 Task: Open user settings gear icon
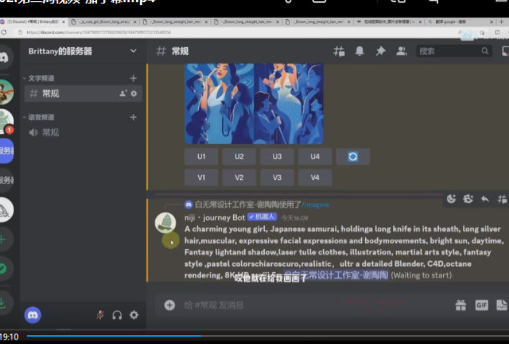134,315
